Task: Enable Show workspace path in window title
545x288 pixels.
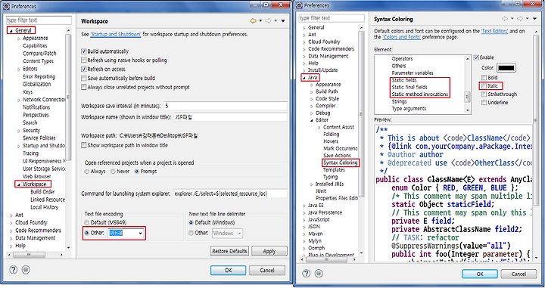Action: [x=83, y=145]
